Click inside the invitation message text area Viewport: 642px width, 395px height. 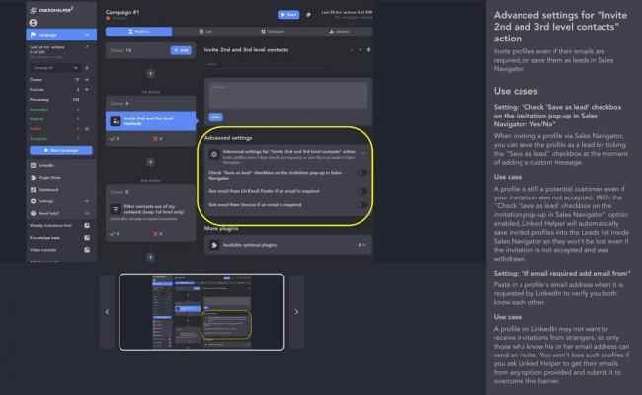(x=288, y=96)
